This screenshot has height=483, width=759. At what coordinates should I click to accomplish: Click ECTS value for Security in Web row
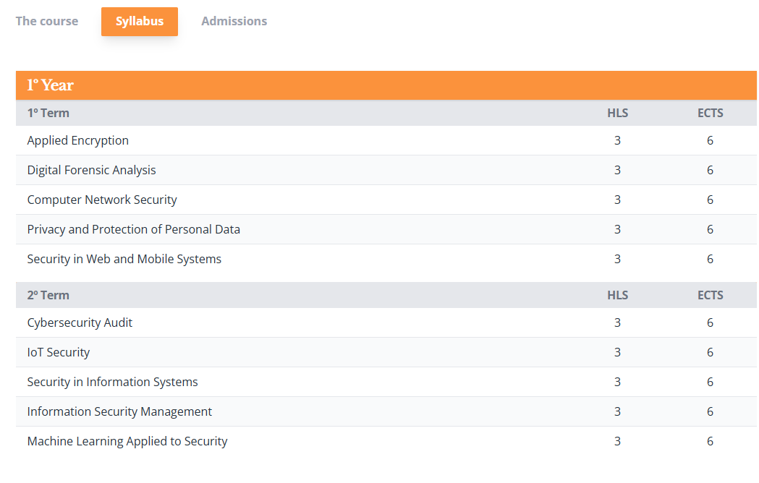pos(710,259)
